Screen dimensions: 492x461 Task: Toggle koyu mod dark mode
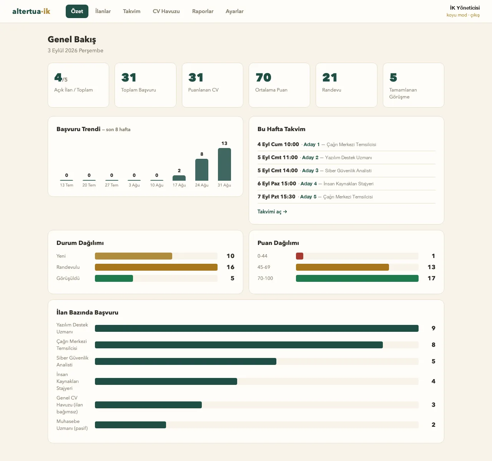[x=457, y=15]
